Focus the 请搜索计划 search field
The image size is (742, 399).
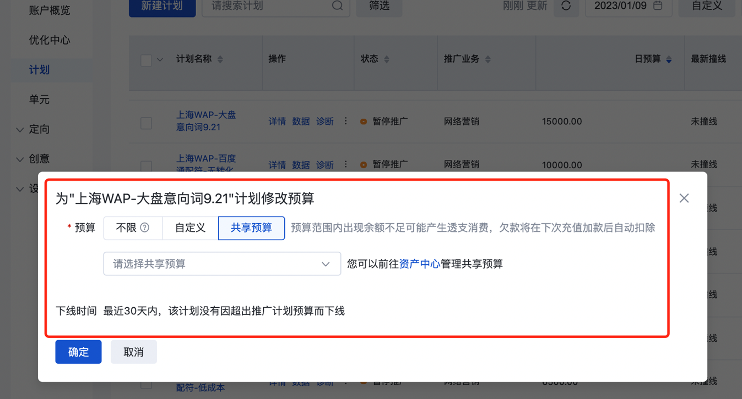click(275, 6)
